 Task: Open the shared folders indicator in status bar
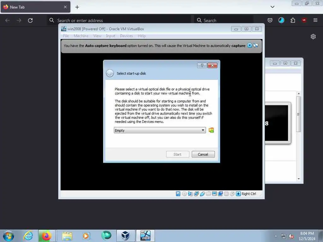pos(208,194)
